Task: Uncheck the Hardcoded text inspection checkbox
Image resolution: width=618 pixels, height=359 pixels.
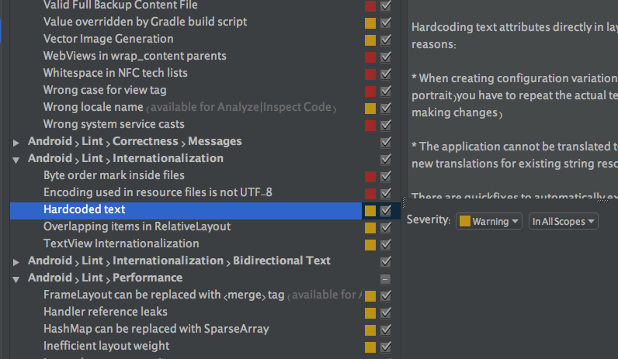Action: 386,210
